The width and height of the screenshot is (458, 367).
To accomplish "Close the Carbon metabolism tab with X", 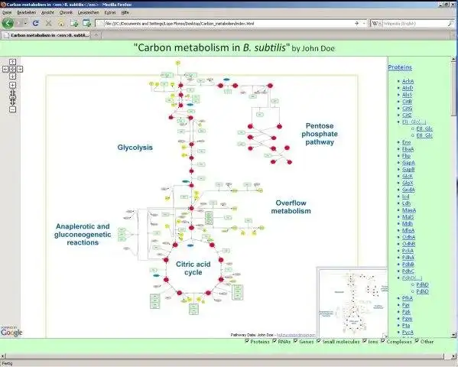I will (x=96, y=35).
